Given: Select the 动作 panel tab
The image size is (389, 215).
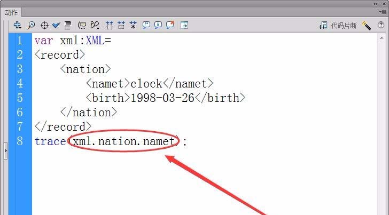Looking at the screenshot, I should click(x=11, y=12).
